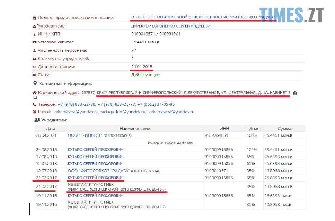
Task: Click the phone icon beside Телефон
Action: coord(34,104)
